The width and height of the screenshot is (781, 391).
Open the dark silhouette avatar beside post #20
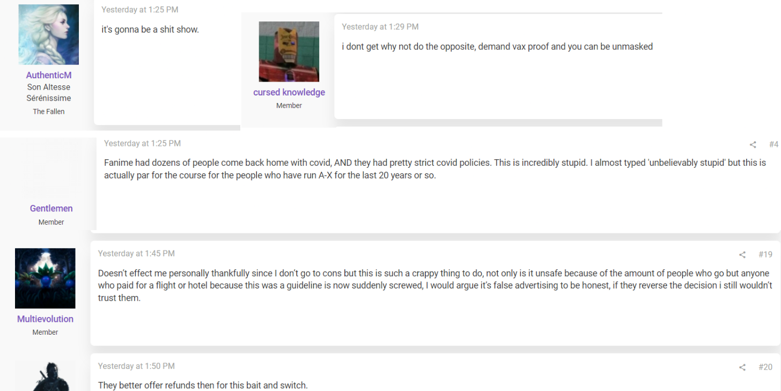click(45, 376)
